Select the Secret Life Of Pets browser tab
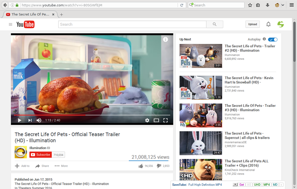Image resolution: width=297 pixels, height=189 pixels. coord(30,14)
